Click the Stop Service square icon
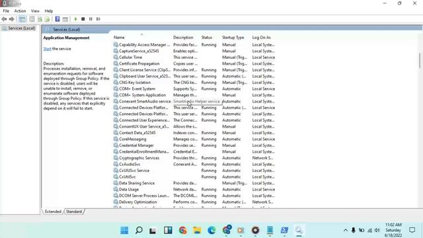 click(x=83, y=19)
